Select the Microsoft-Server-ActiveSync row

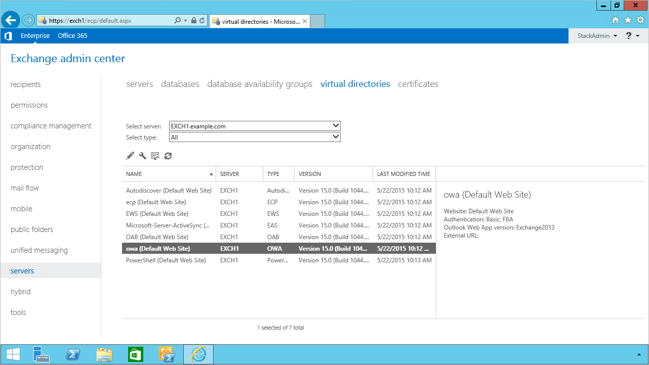278,225
